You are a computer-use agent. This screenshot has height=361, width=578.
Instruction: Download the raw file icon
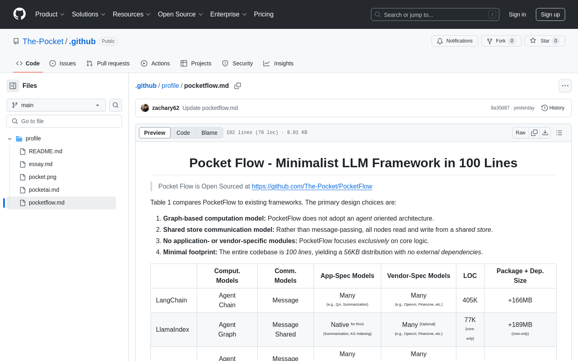(x=545, y=133)
